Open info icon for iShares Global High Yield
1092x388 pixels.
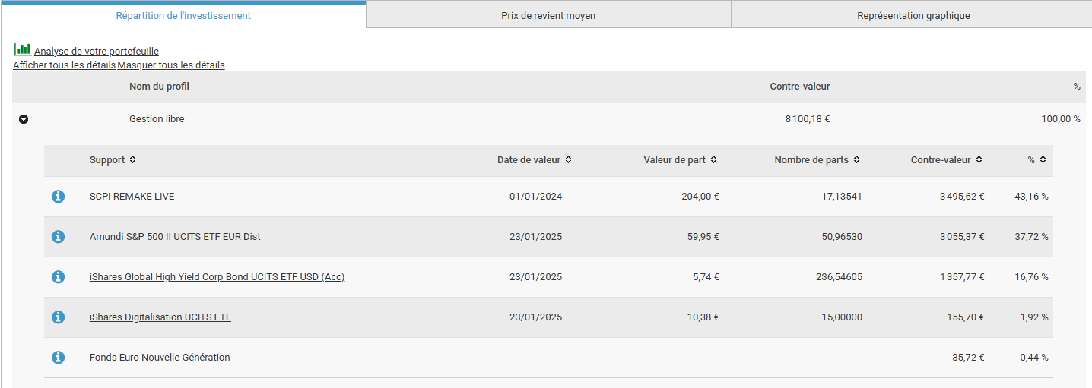[x=58, y=277]
